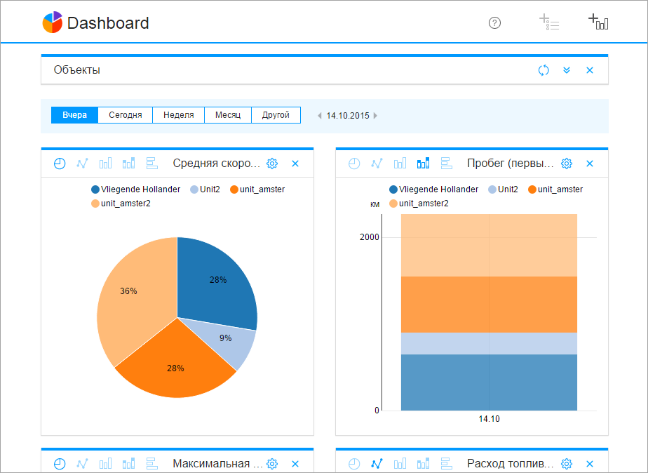Viewport: 648px width, 473px height.
Task: Switch Максимальная widget to pie chart
Action: click(x=60, y=464)
